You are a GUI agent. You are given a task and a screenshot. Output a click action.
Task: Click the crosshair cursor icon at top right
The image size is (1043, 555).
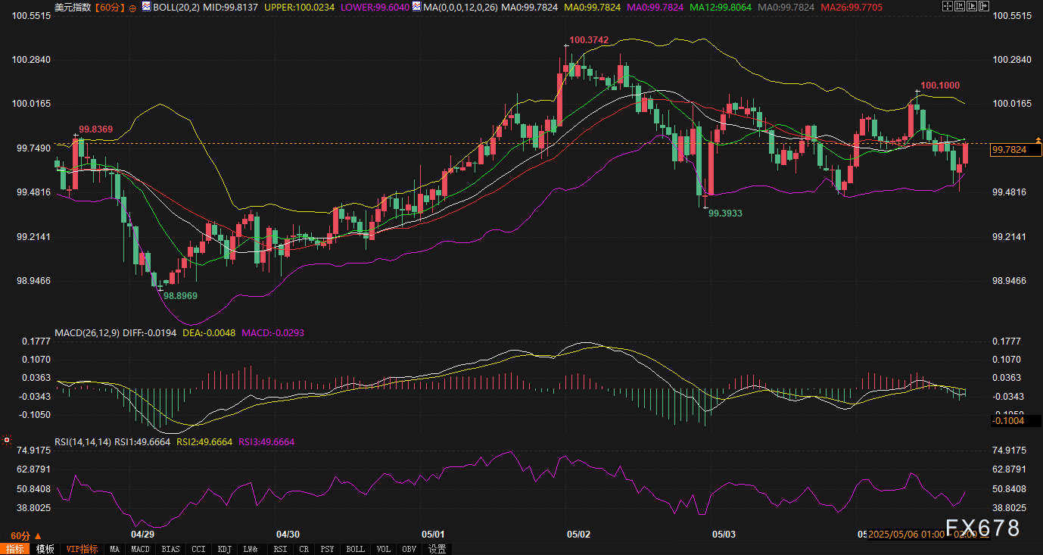tap(947, 6)
